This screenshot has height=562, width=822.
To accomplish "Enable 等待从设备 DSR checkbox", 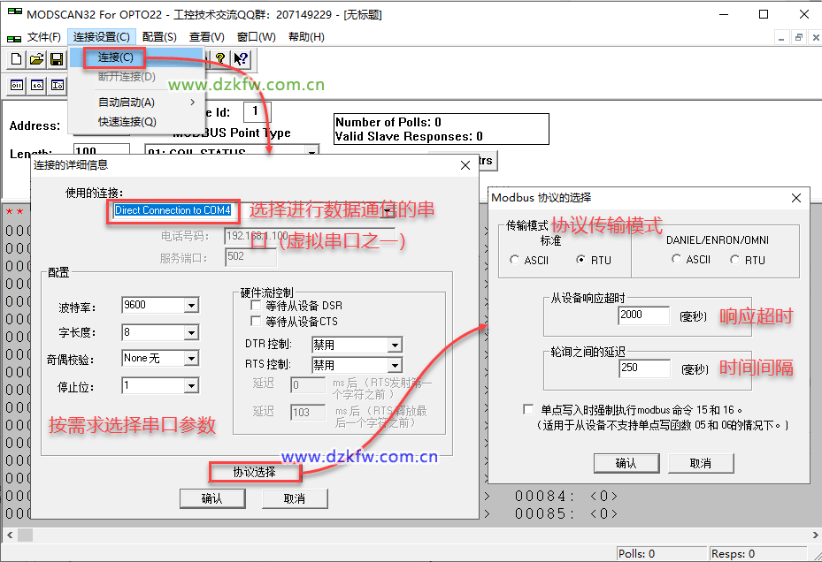I will click(x=257, y=305).
